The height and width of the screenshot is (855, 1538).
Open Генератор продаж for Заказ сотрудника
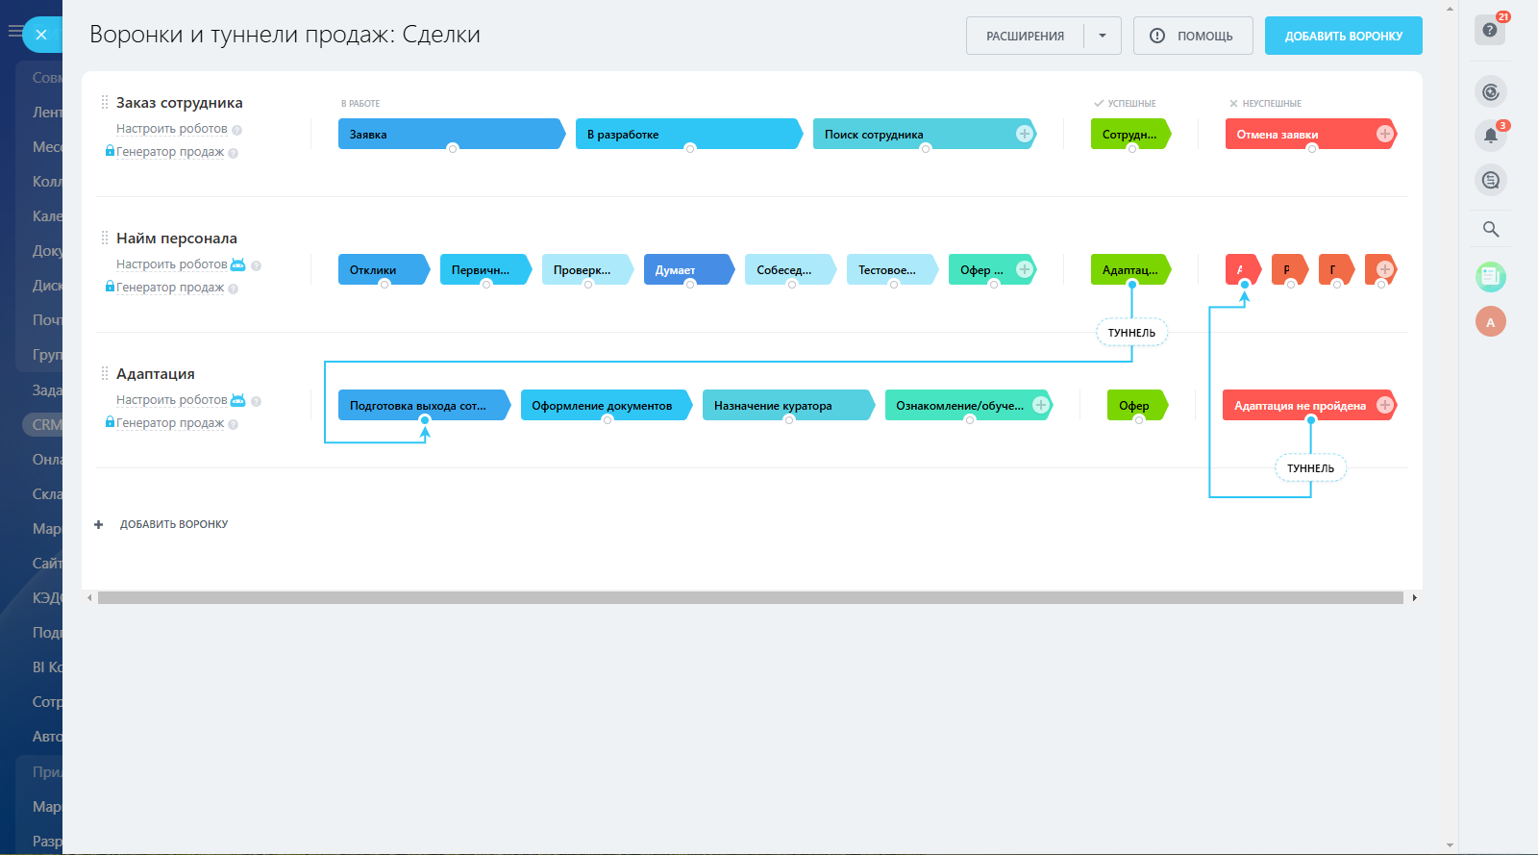pos(170,152)
